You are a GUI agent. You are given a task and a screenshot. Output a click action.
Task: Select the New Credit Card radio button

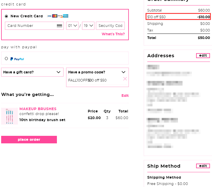pyautogui.click(x=6, y=16)
